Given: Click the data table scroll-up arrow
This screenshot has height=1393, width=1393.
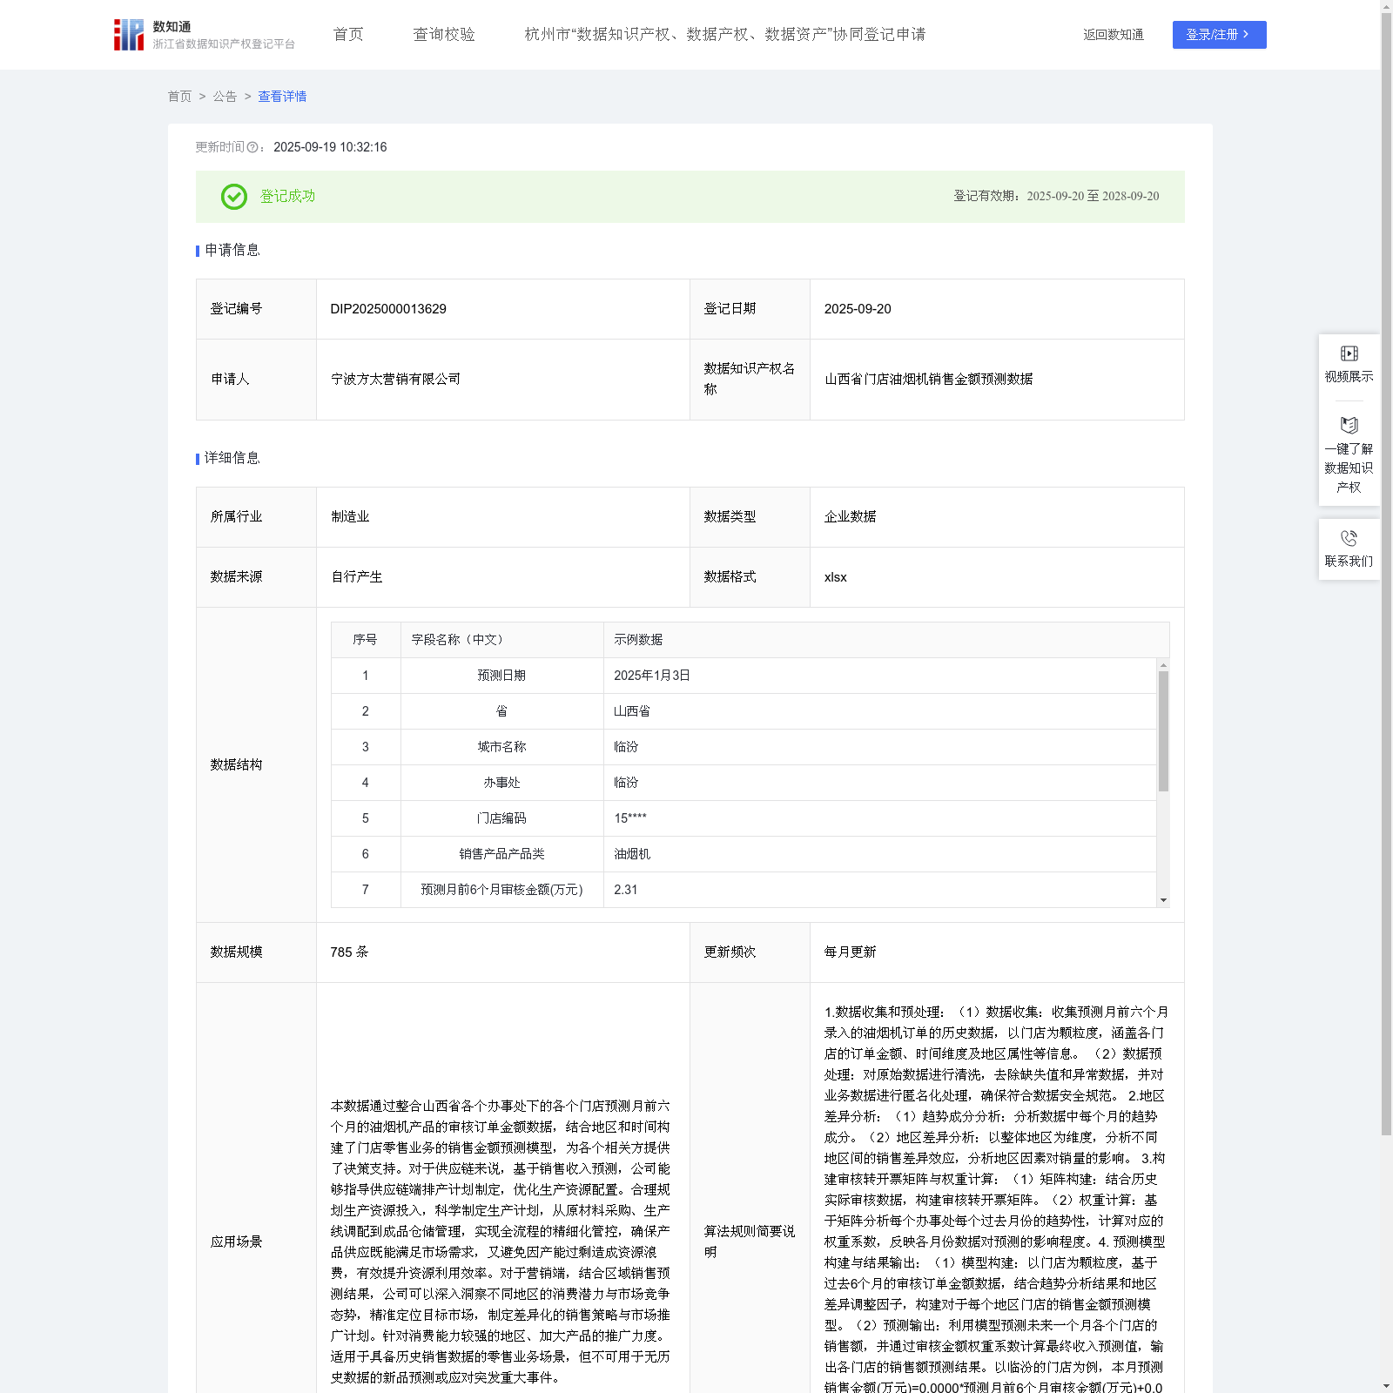Looking at the screenshot, I should point(1163,665).
